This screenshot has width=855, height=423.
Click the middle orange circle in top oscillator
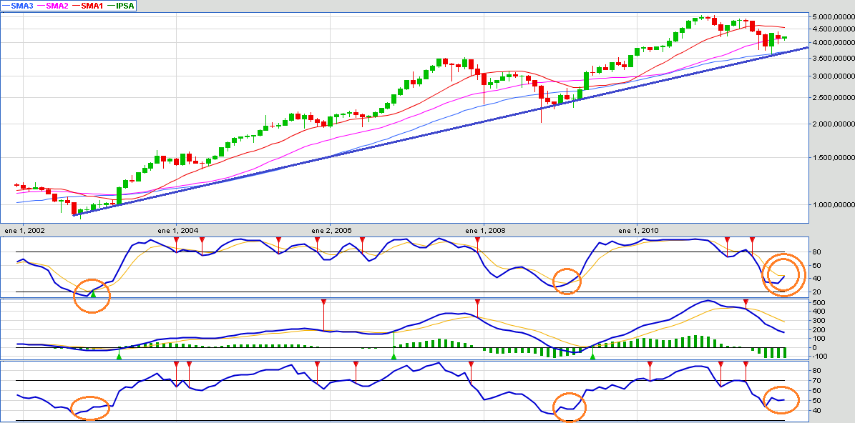pyautogui.click(x=567, y=281)
